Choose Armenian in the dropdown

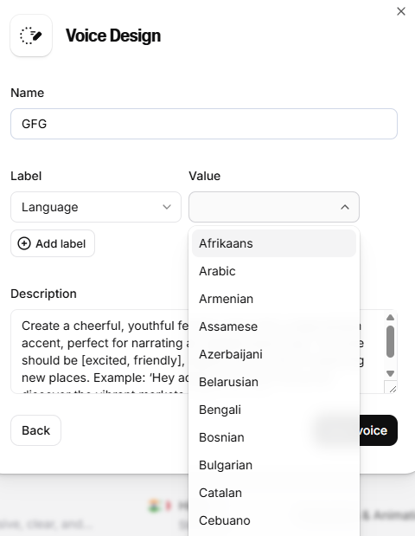tap(274, 299)
